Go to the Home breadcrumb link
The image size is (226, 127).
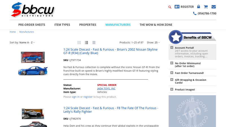pyautogui.click(x=13, y=32)
